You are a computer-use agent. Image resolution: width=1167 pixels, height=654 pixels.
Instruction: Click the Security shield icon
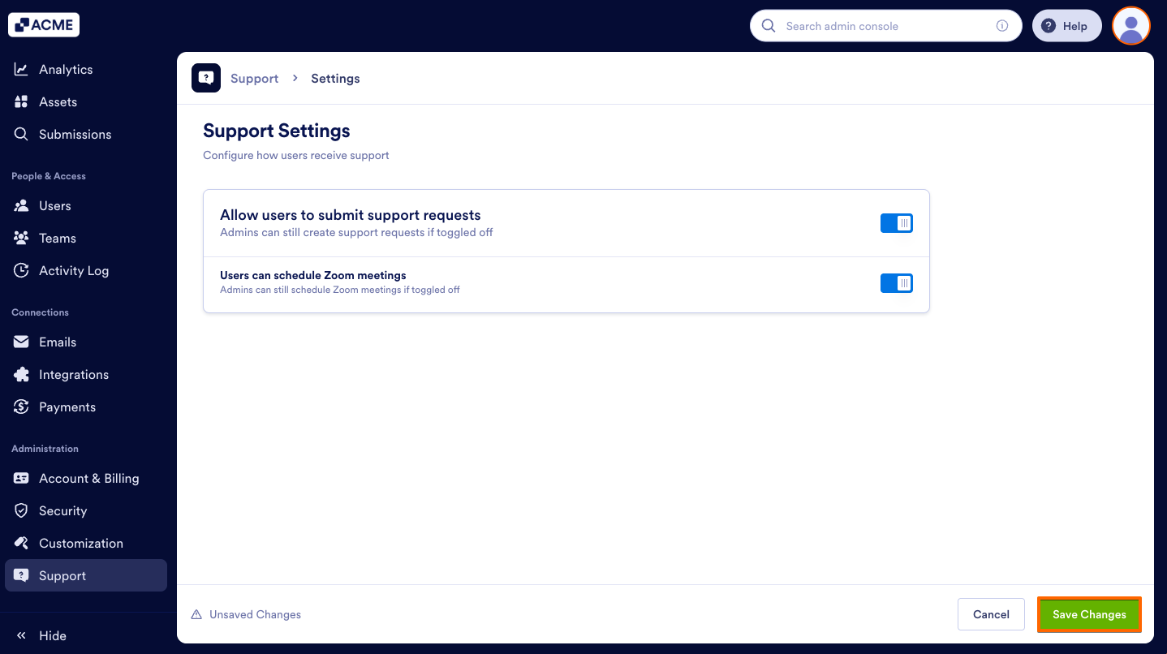[x=21, y=511]
